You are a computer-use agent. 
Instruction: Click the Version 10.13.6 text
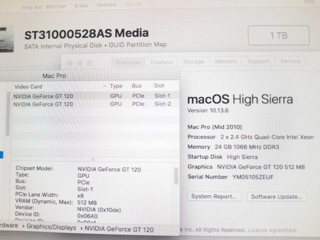tap(208, 111)
